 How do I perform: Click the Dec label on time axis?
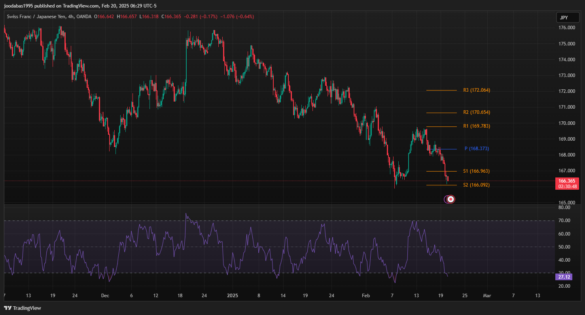point(105,295)
